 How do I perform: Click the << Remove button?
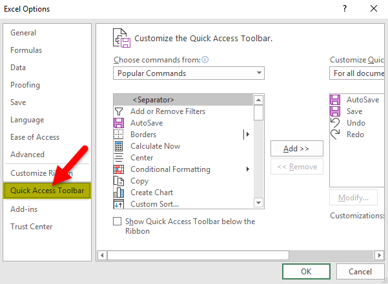pos(297,167)
